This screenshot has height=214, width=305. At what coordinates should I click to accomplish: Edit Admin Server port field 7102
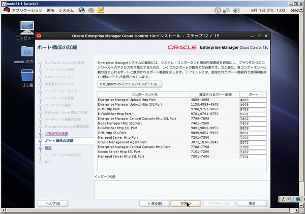(x=253, y=152)
